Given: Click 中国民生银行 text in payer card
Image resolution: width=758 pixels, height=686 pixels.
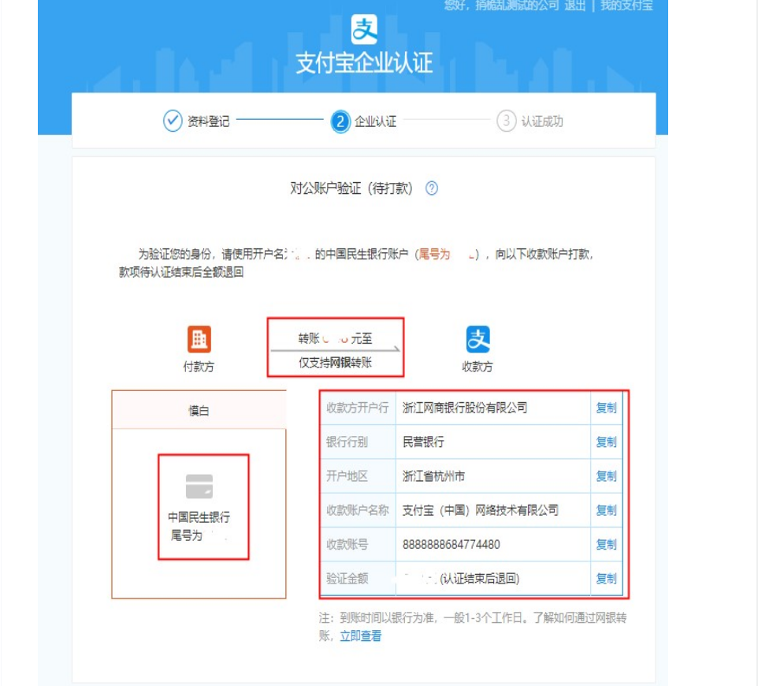Looking at the screenshot, I should click(199, 517).
